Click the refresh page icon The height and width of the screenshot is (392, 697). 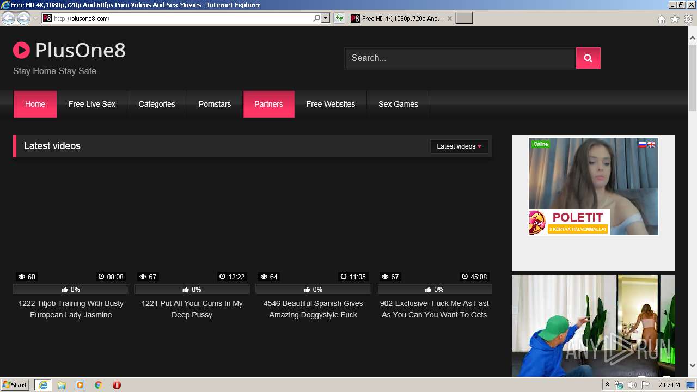pyautogui.click(x=339, y=19)
